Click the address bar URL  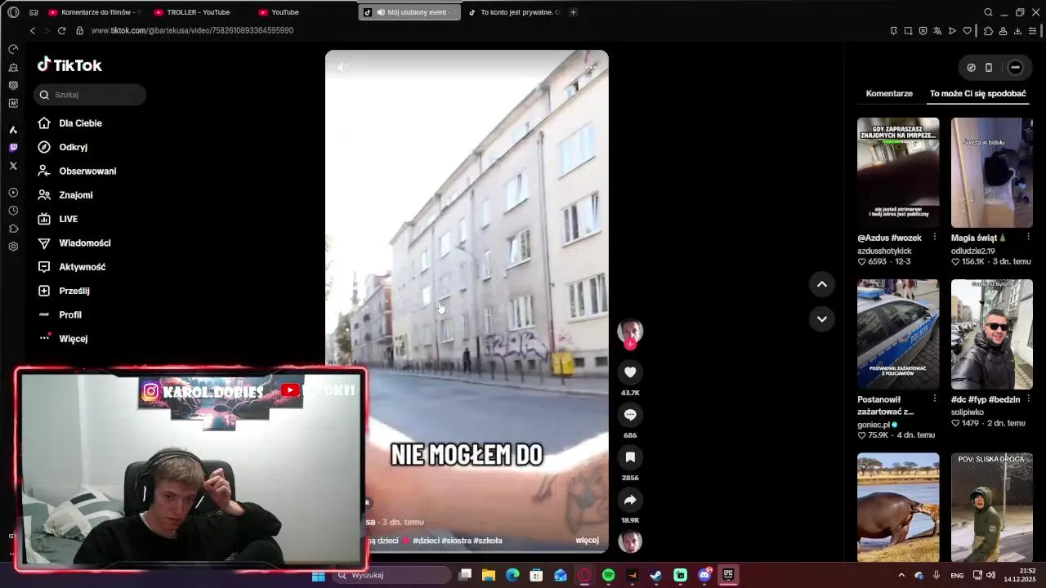(x=192, y=31)
